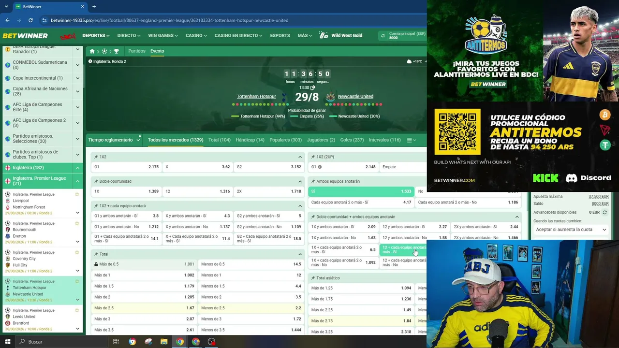Image resolution: width=619 pixels, height=348 pixels.
Task: Open a new browser tab
Action: [94, 7]
